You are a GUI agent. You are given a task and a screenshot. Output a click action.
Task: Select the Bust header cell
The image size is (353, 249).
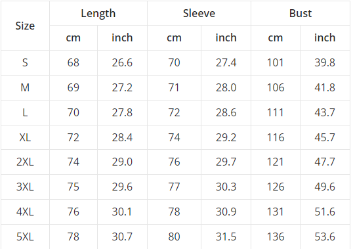click(301, 13)
